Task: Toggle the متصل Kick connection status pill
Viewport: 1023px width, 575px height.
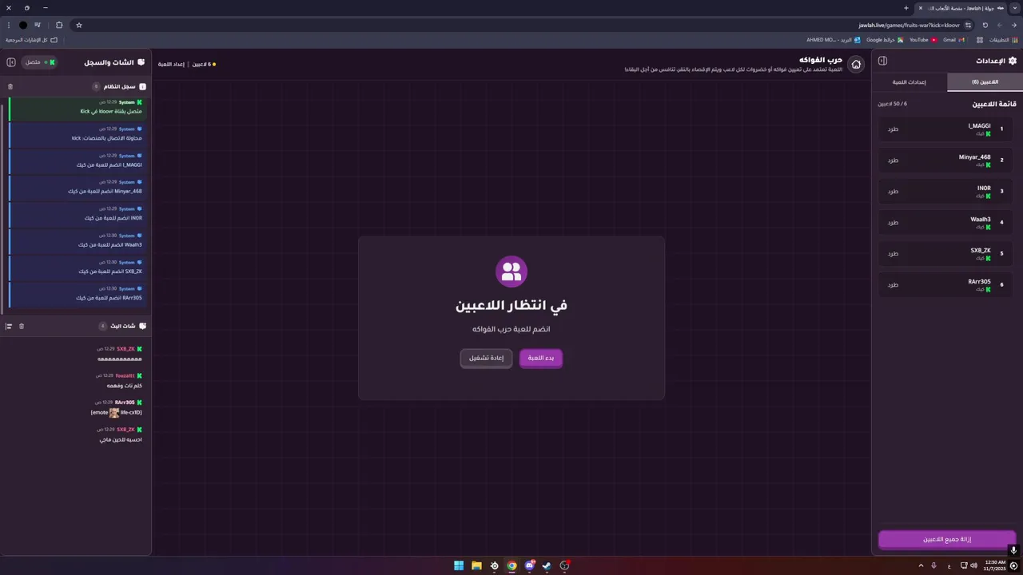Action: point(39,62)
